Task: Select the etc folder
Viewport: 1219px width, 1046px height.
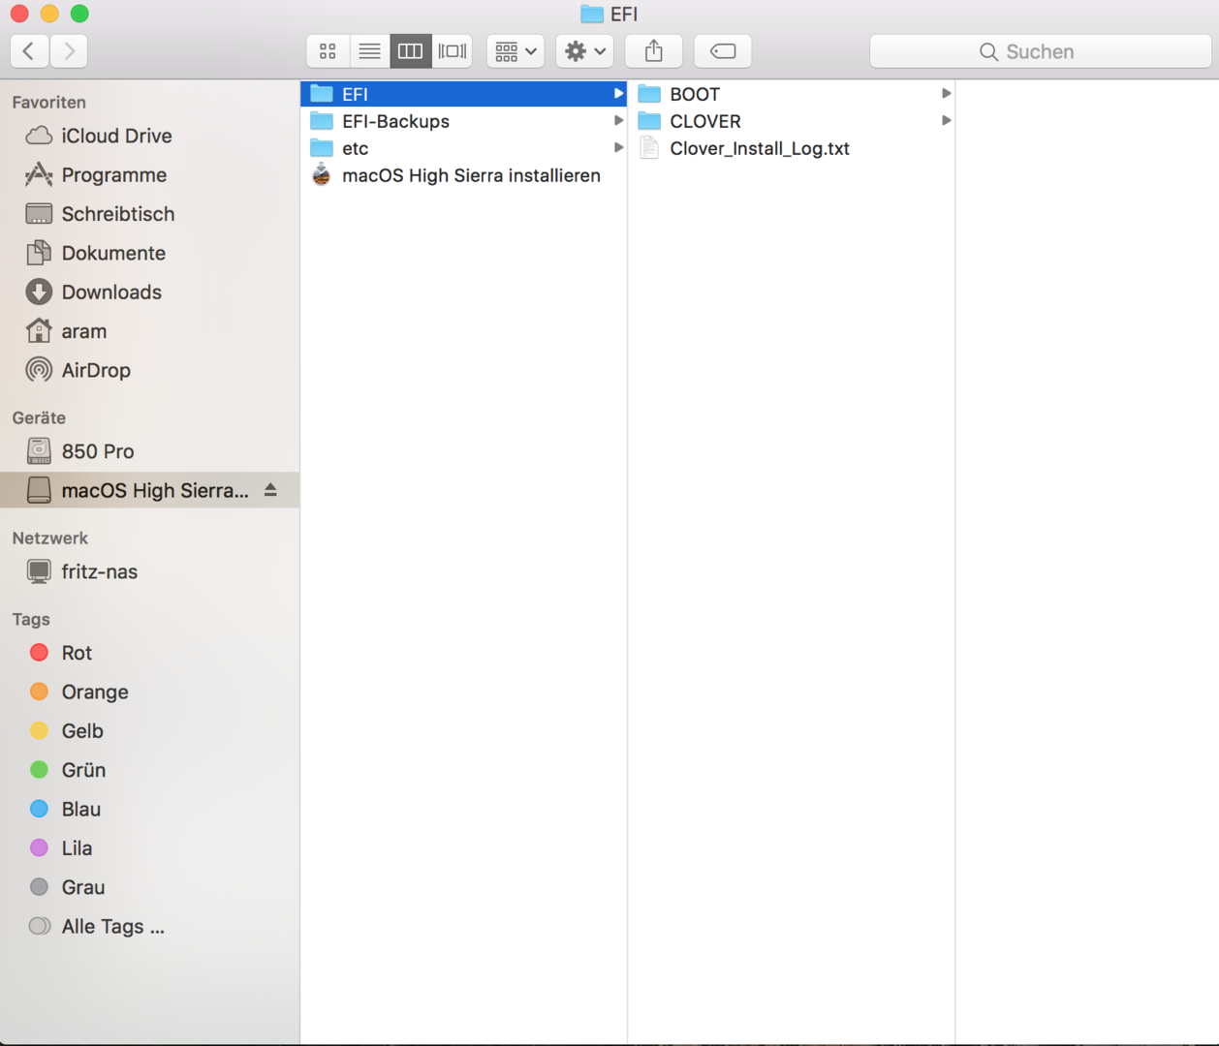Action: point(463,148)
